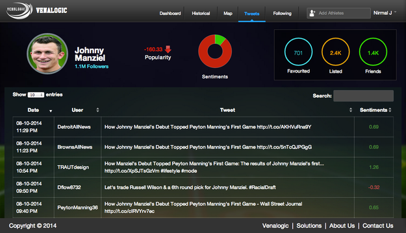Click the tweet tagged #lifestyle #mode
Screen dimensions: 406x233
[x=214, y=167]
